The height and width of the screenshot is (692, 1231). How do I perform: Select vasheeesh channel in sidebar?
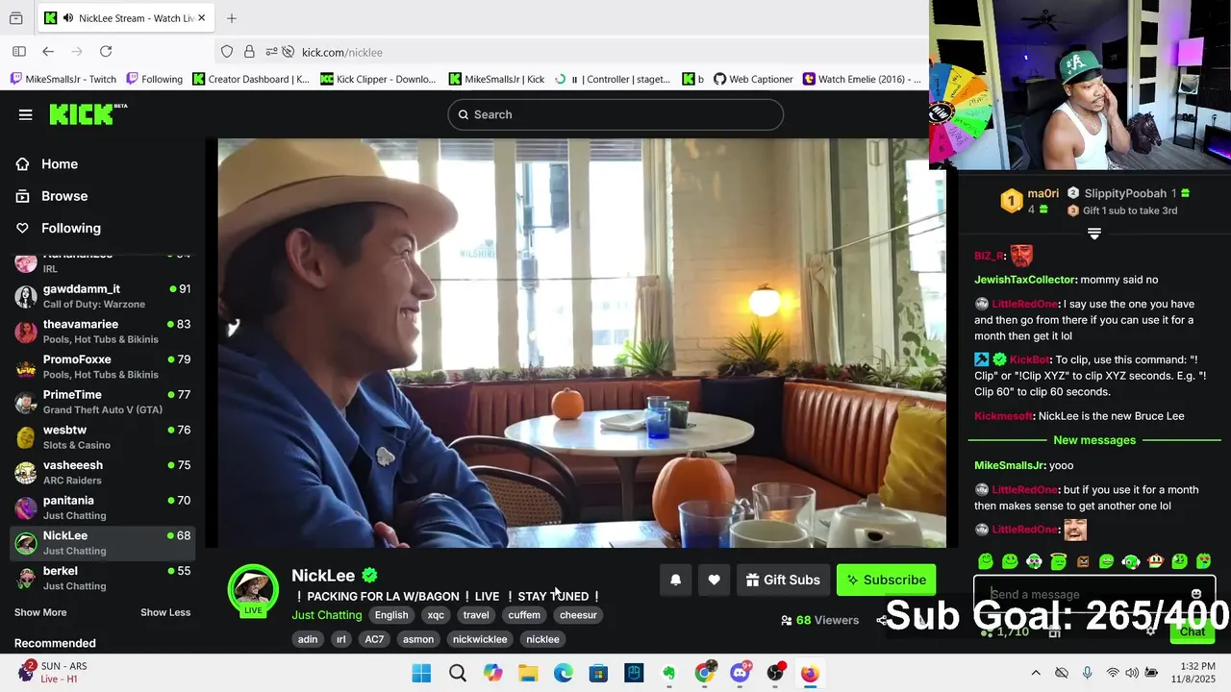point(103,472)
